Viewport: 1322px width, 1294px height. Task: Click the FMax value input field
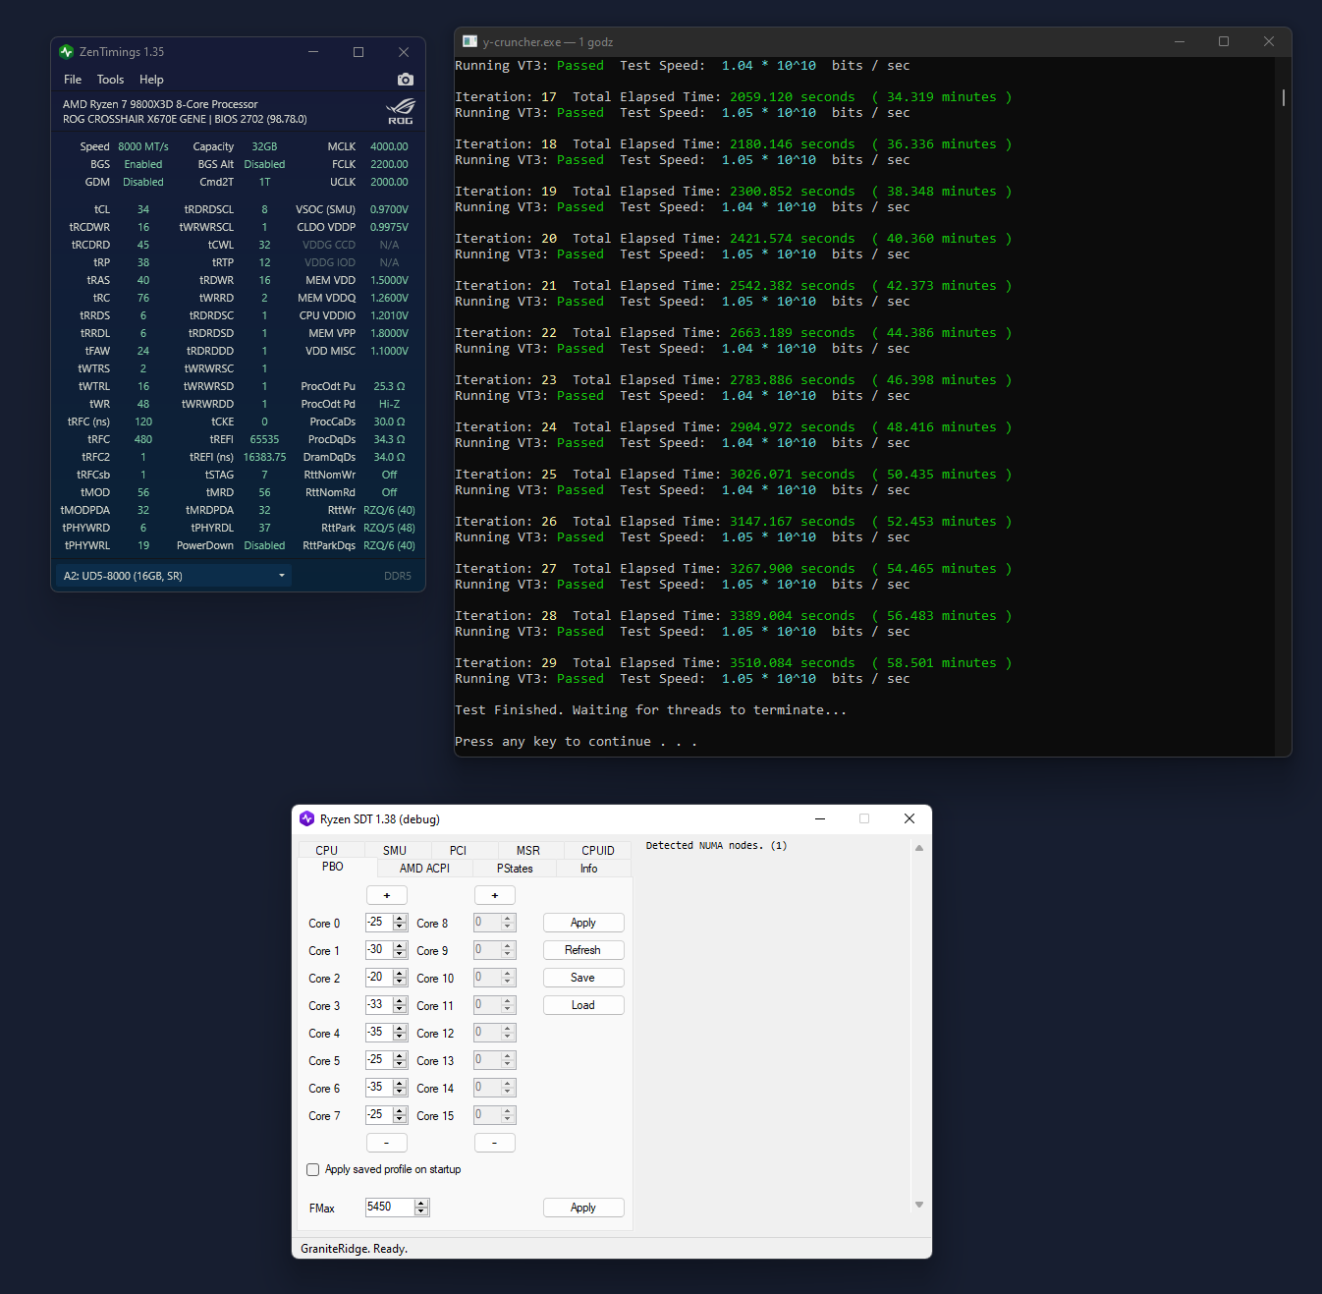pos(389,1207)
